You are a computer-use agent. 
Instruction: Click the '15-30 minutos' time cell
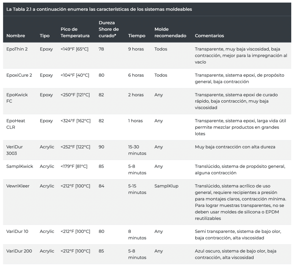(137, 150)
